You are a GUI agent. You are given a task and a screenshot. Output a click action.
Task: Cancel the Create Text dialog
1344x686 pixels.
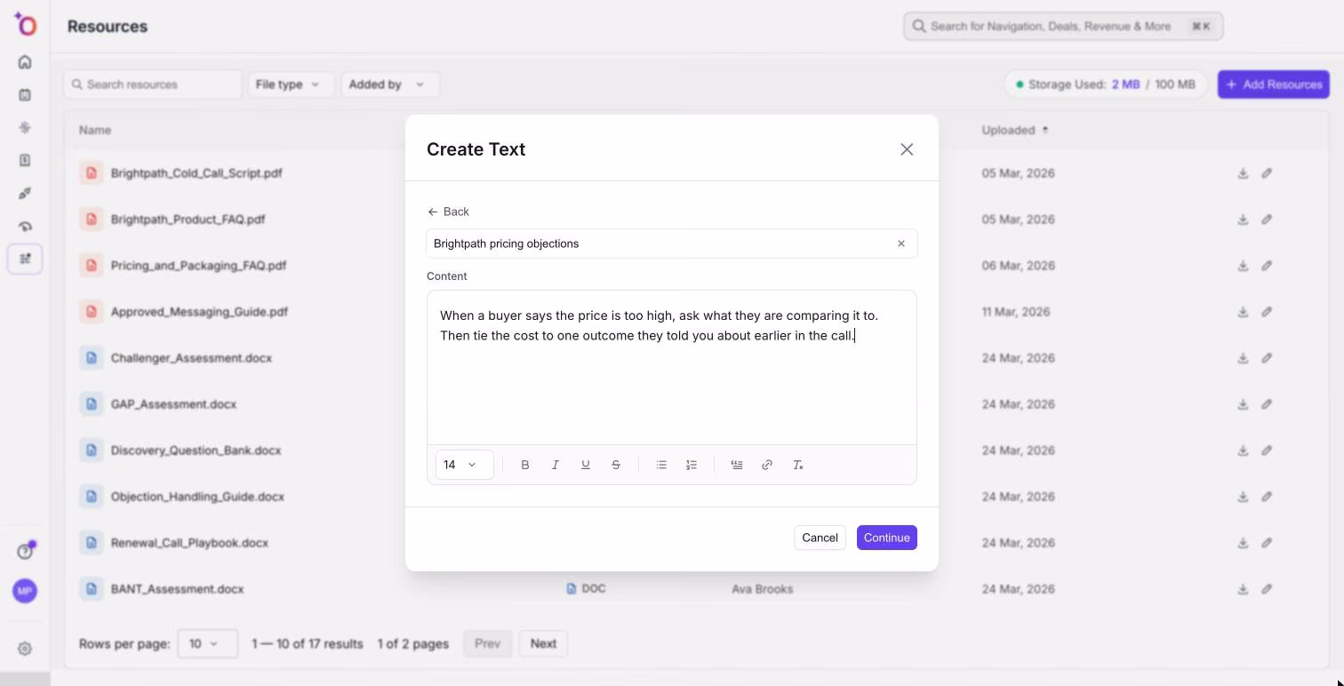(x=820, y=538)
